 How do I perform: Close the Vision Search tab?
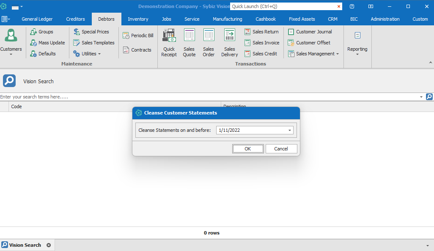pyautogui.click(x=49, y=245)
